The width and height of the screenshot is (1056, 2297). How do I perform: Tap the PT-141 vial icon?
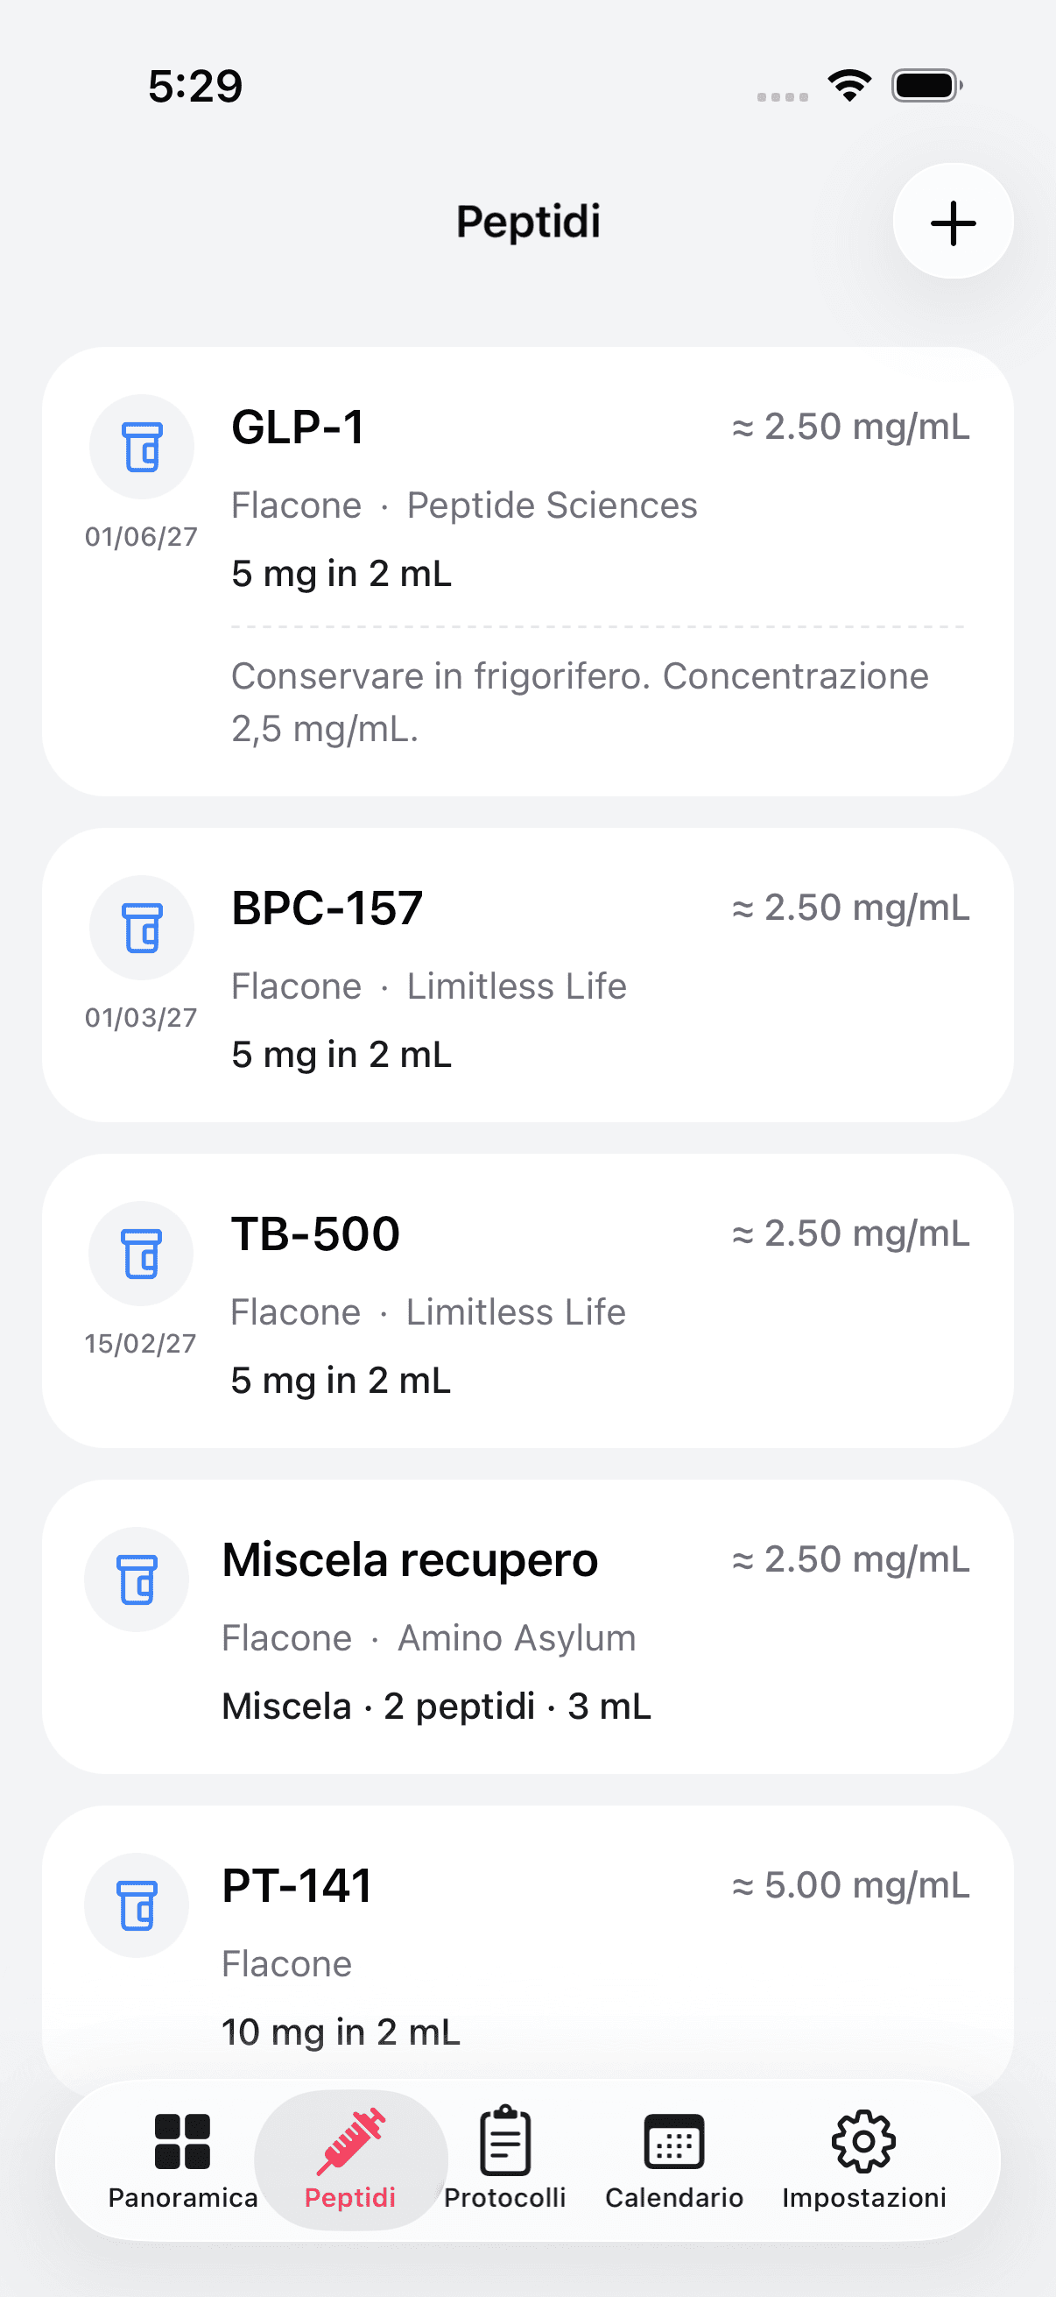137,1905
